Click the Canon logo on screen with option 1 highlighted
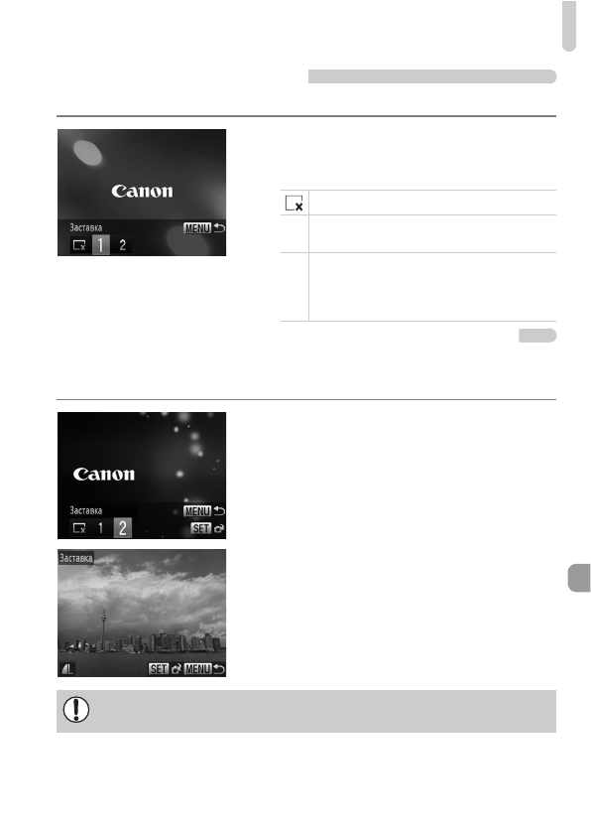This screenshot has width=591, height=834. pyautogui.click(x=142, y=191)
